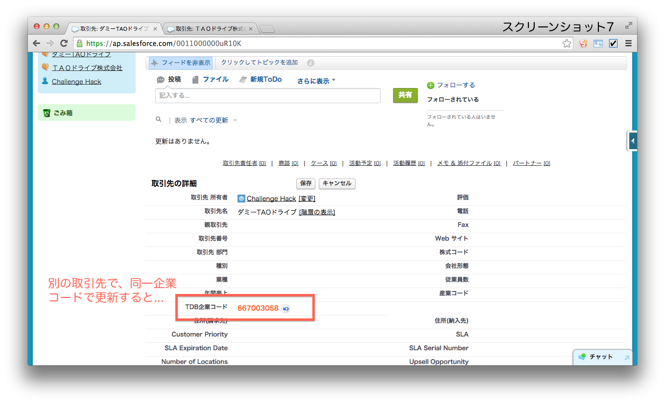Click クリックしてトピックを追加
The width and height of the screenshot is (665, 404).
click(260, 63)
